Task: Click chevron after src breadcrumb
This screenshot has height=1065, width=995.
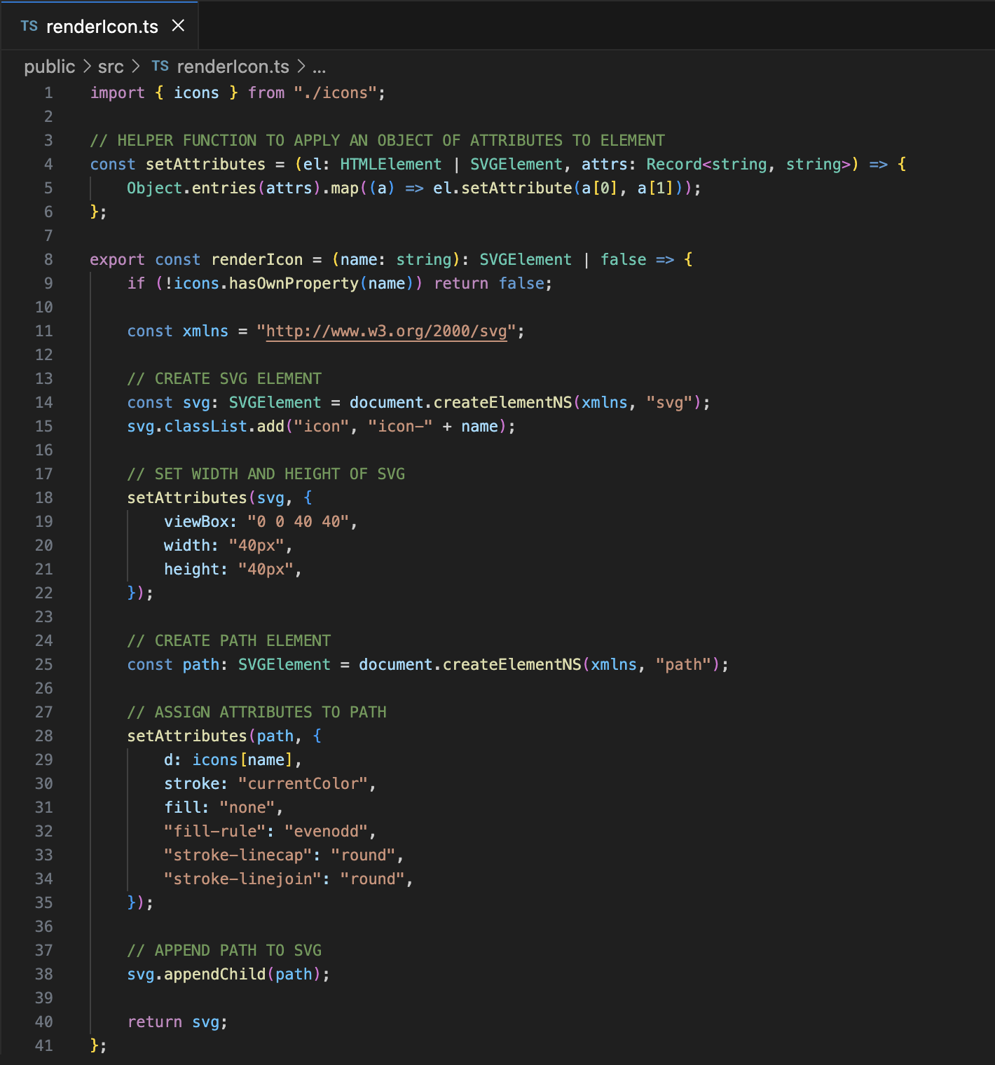Action: (136, 67)
